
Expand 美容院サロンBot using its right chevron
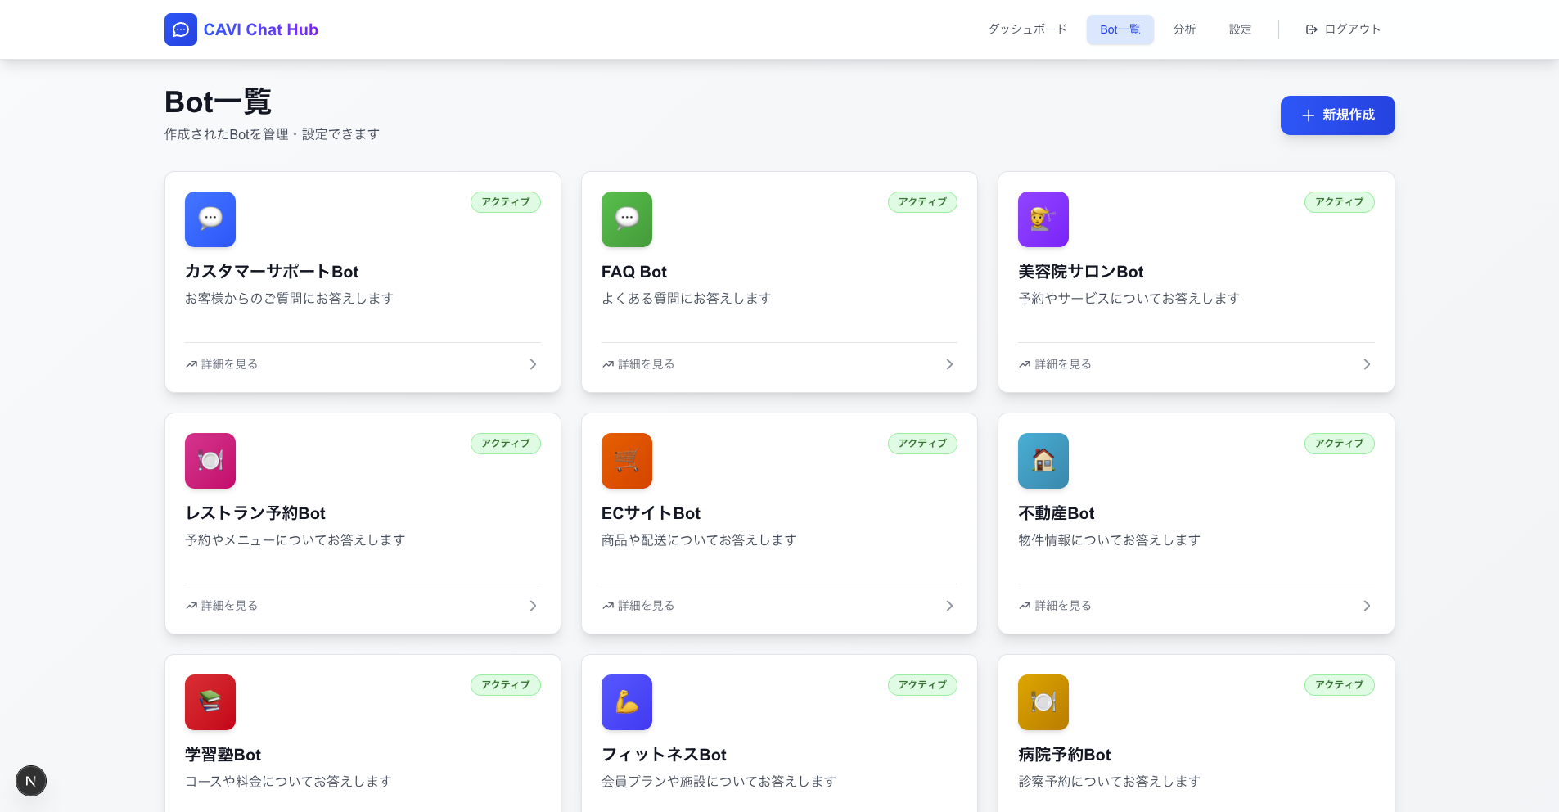click(1366, 364)
